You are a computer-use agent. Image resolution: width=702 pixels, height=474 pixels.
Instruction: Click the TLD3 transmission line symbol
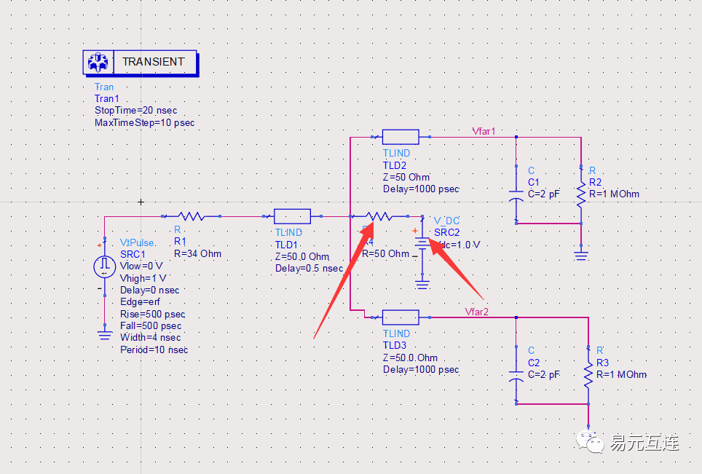(x=400, y=317)
